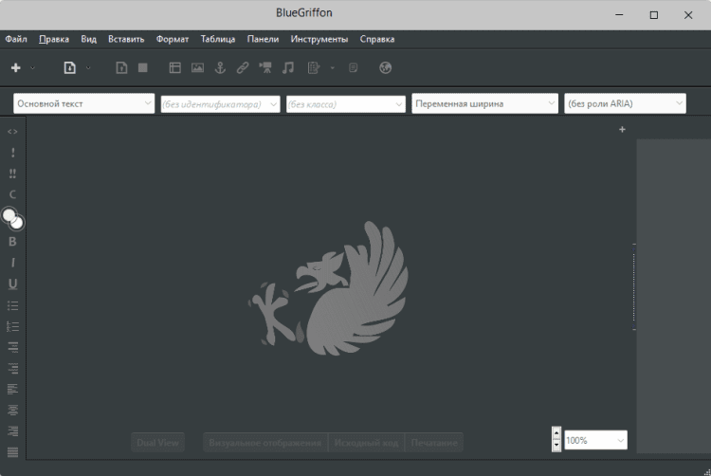
Task: Toggle Underline formatting in the sidebar
Action: pyautogui.click(x=12, y=284)
